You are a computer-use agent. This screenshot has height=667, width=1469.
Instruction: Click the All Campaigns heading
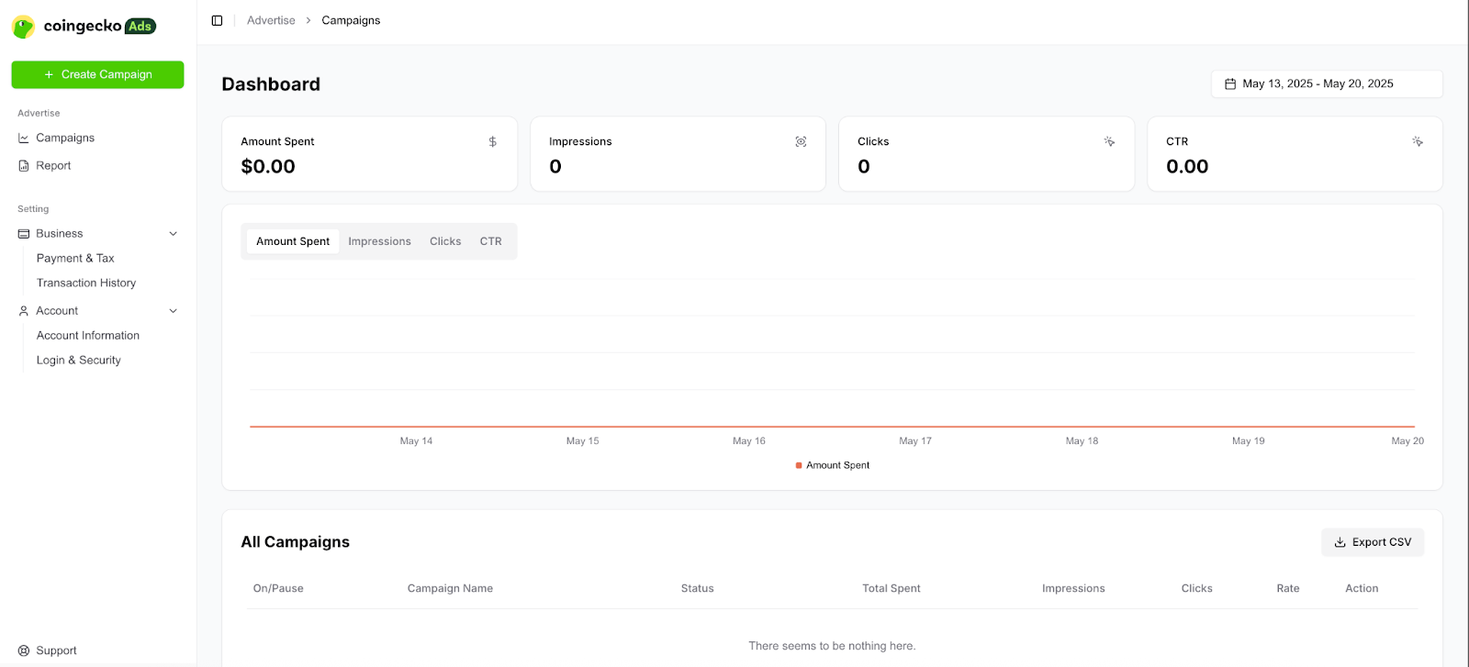(x=295, y=542)
